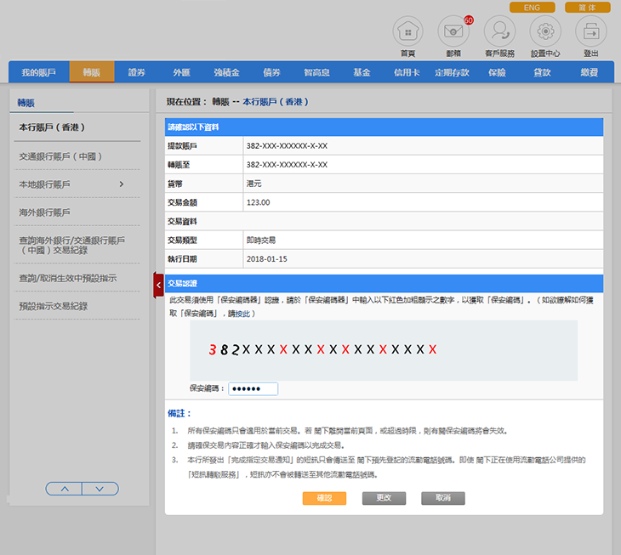Open customer service (客戶服務) icon

499,32
